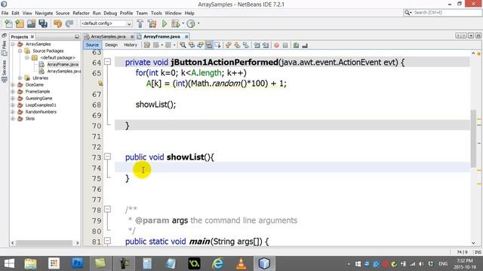Viewport: 483px width, 271px height.
Task: Click the Search input field
Action: coord(442,13)
